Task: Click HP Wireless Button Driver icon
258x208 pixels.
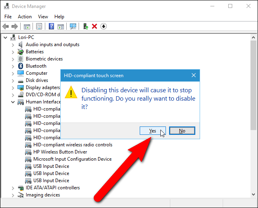Action: point(28,152)
